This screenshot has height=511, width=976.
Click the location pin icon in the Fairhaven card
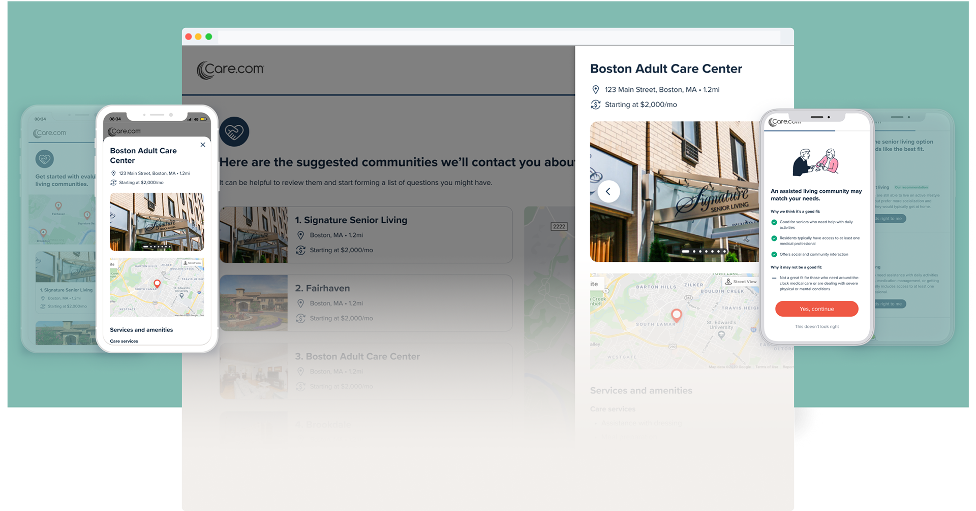click(300, 303)
